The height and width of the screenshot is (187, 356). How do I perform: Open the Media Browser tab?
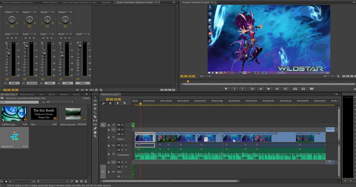click(x=28, y=94)
